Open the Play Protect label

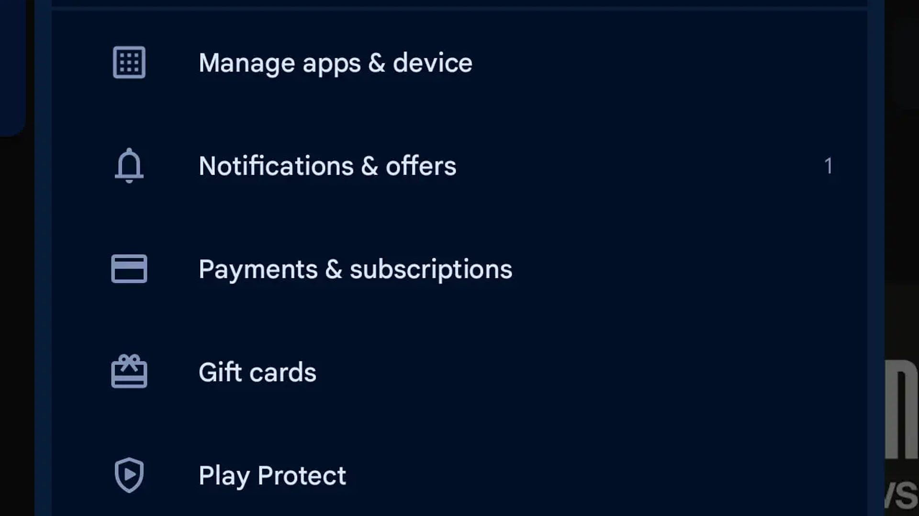point(272,476)
